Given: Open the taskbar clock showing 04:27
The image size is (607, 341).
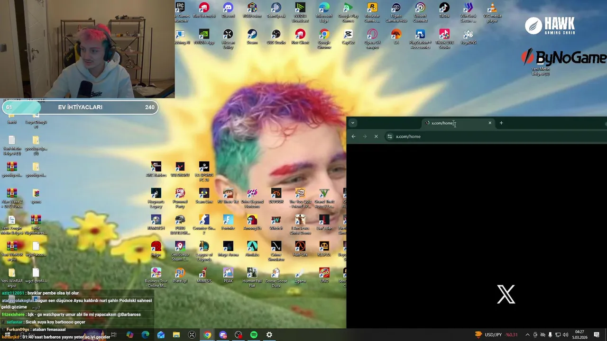Looking at the screenshot, I should 579,334.
